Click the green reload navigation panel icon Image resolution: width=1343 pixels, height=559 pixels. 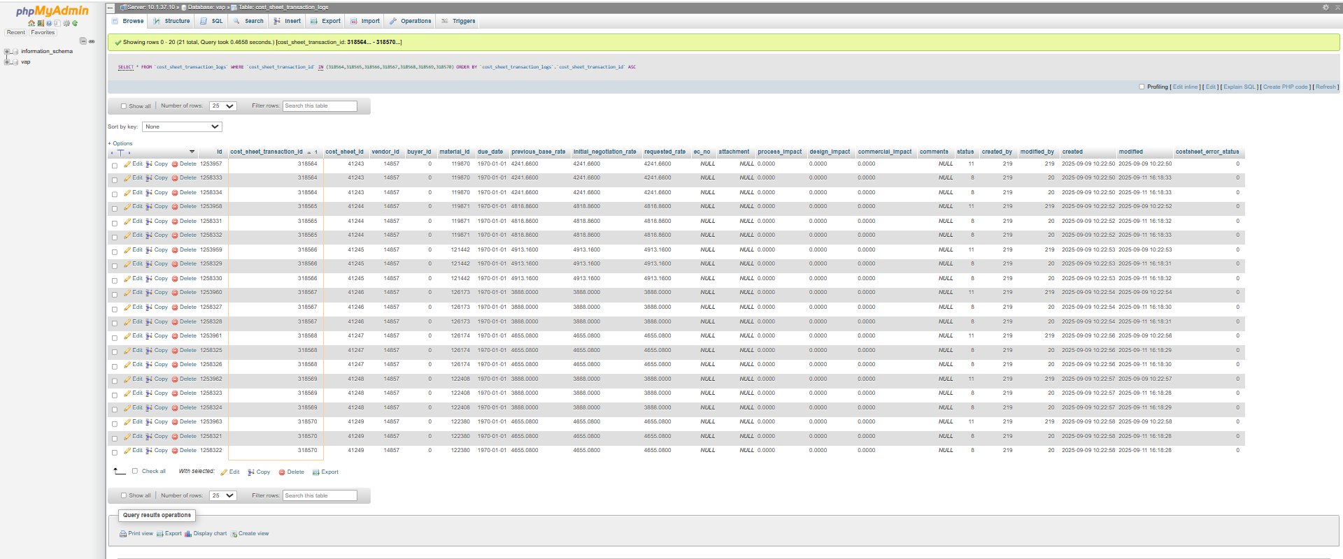pyautogui.click(x=75, y=23)
